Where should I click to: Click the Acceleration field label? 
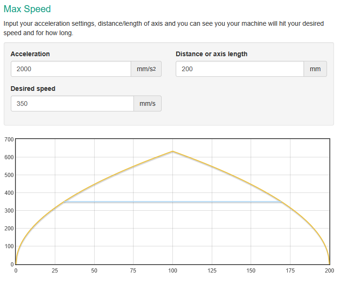point(30,54)
